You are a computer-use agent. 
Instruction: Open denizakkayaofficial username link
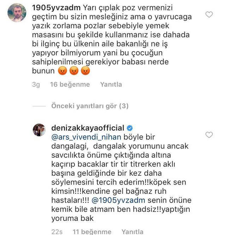pos(88,128)
